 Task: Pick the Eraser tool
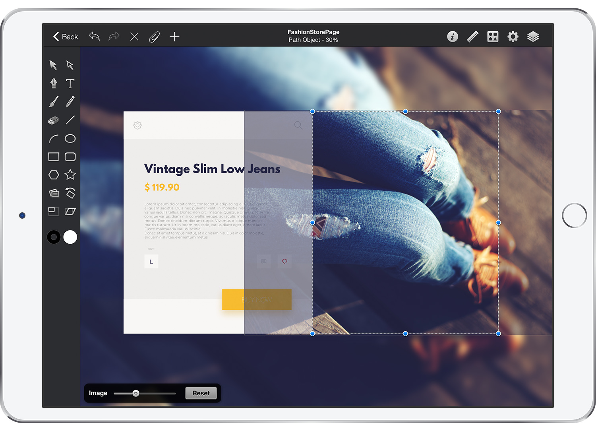click(x=54, y=120)
